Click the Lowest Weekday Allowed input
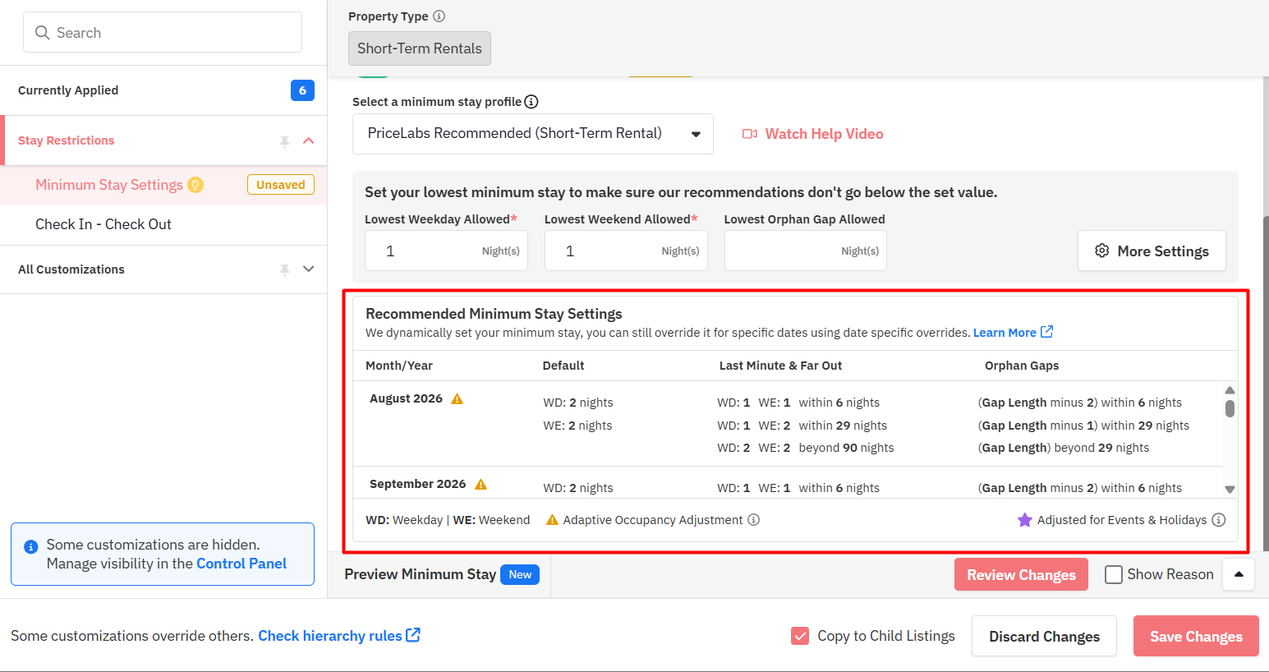 pyautogui.click(x=446, y=251)
